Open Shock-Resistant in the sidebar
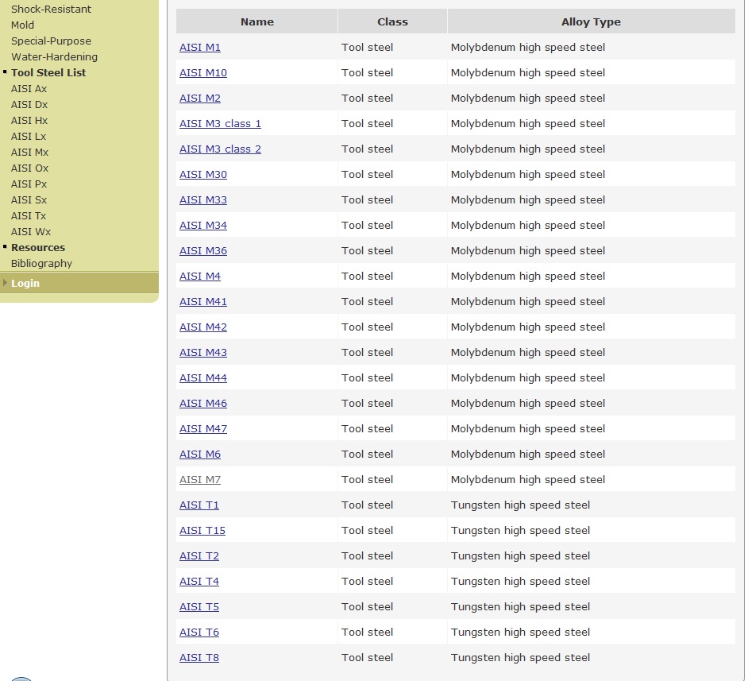The width and height of the screenshot is (752, 681). (51, 10)
